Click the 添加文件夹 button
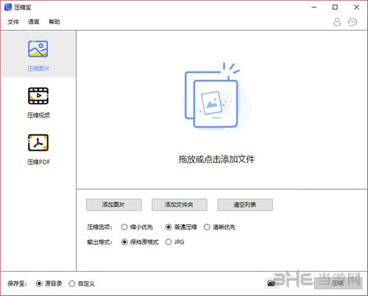Screen dimensions: 368x296 [180, 205]
